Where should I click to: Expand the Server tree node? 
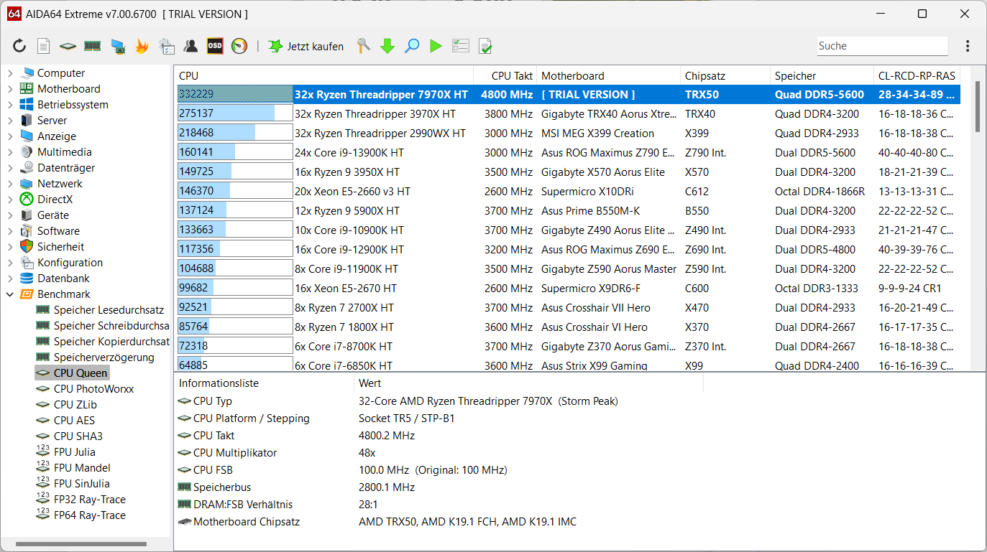click(10, 121)
